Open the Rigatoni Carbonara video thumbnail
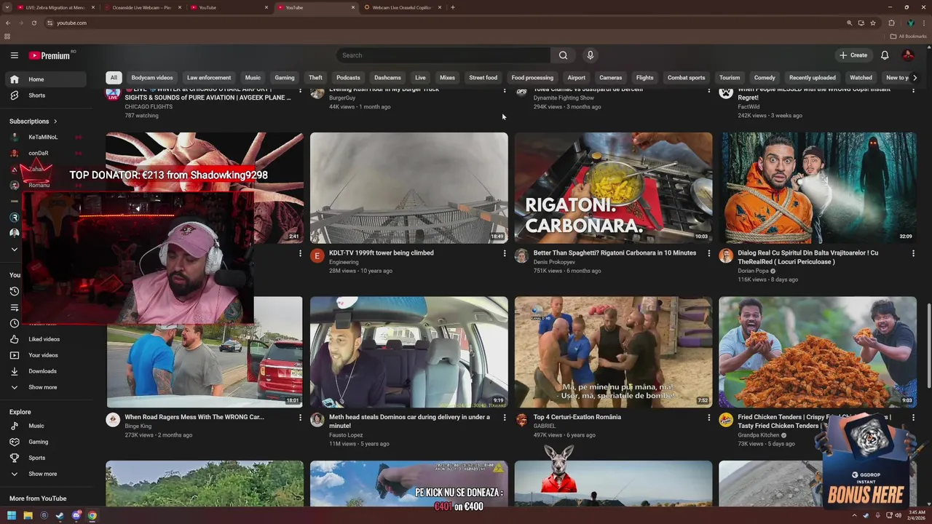This screenshot has width=932, height=524. click(614, 188)
